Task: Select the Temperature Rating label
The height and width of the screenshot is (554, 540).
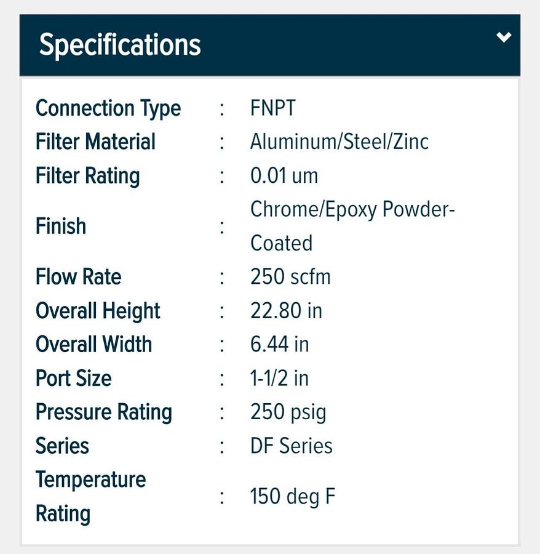Action: [x=90, y=496]
